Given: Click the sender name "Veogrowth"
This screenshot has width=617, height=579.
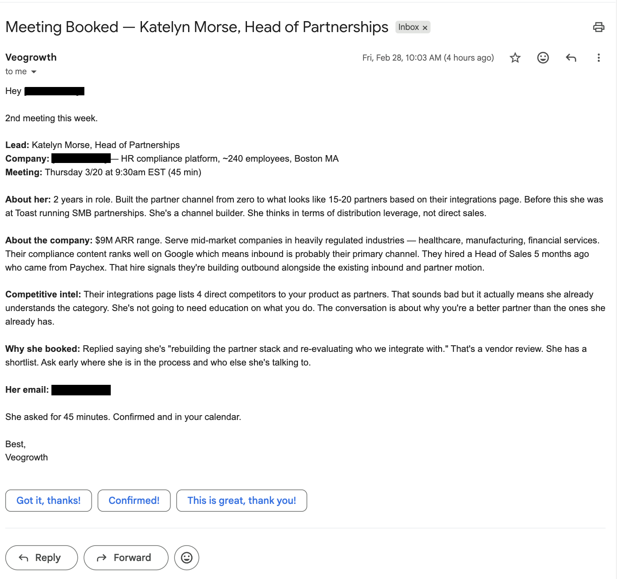Looking at the screenshot, I should [x=31, y=57].
